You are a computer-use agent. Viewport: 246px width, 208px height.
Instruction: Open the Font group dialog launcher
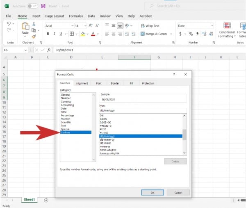100,43
